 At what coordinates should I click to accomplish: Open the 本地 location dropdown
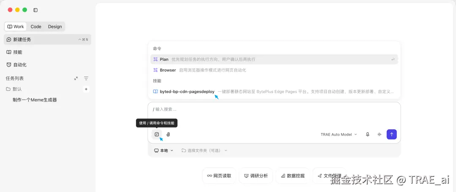(164, 150)
